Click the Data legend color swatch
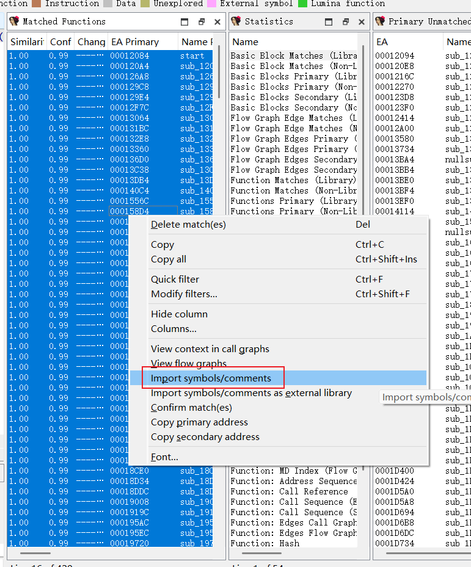This screenshot has height=567, width=471. point(108,4)
